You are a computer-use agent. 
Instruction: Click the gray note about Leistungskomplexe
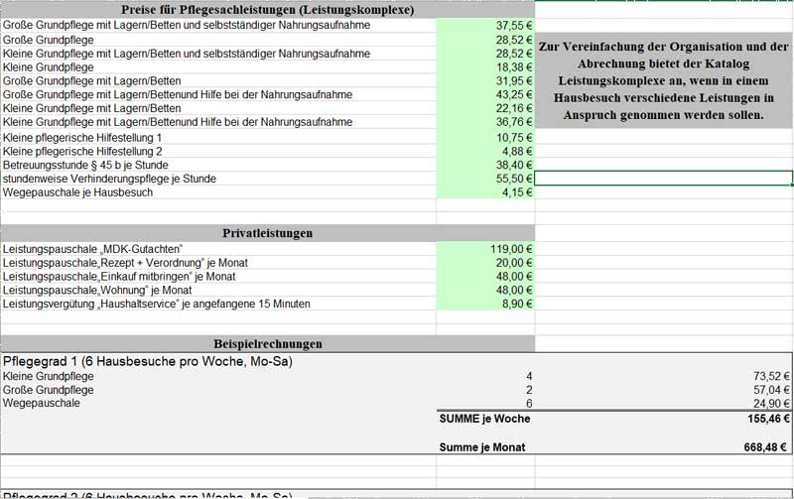coord(663,81)
